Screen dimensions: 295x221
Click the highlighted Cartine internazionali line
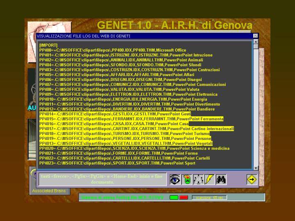[x=136, y=129]
